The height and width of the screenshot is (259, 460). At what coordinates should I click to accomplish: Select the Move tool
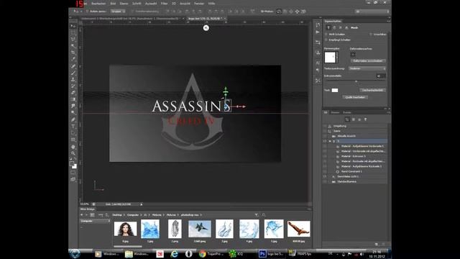pos(73,26)
